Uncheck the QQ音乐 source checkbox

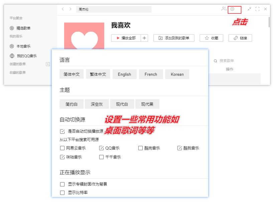pos(101,148)
